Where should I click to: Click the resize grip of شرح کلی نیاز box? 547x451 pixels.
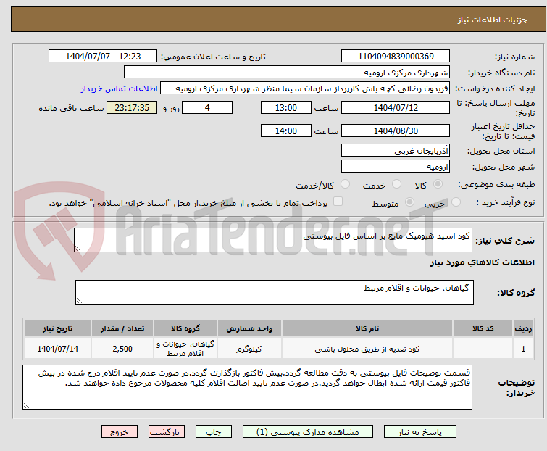point(78,248)
